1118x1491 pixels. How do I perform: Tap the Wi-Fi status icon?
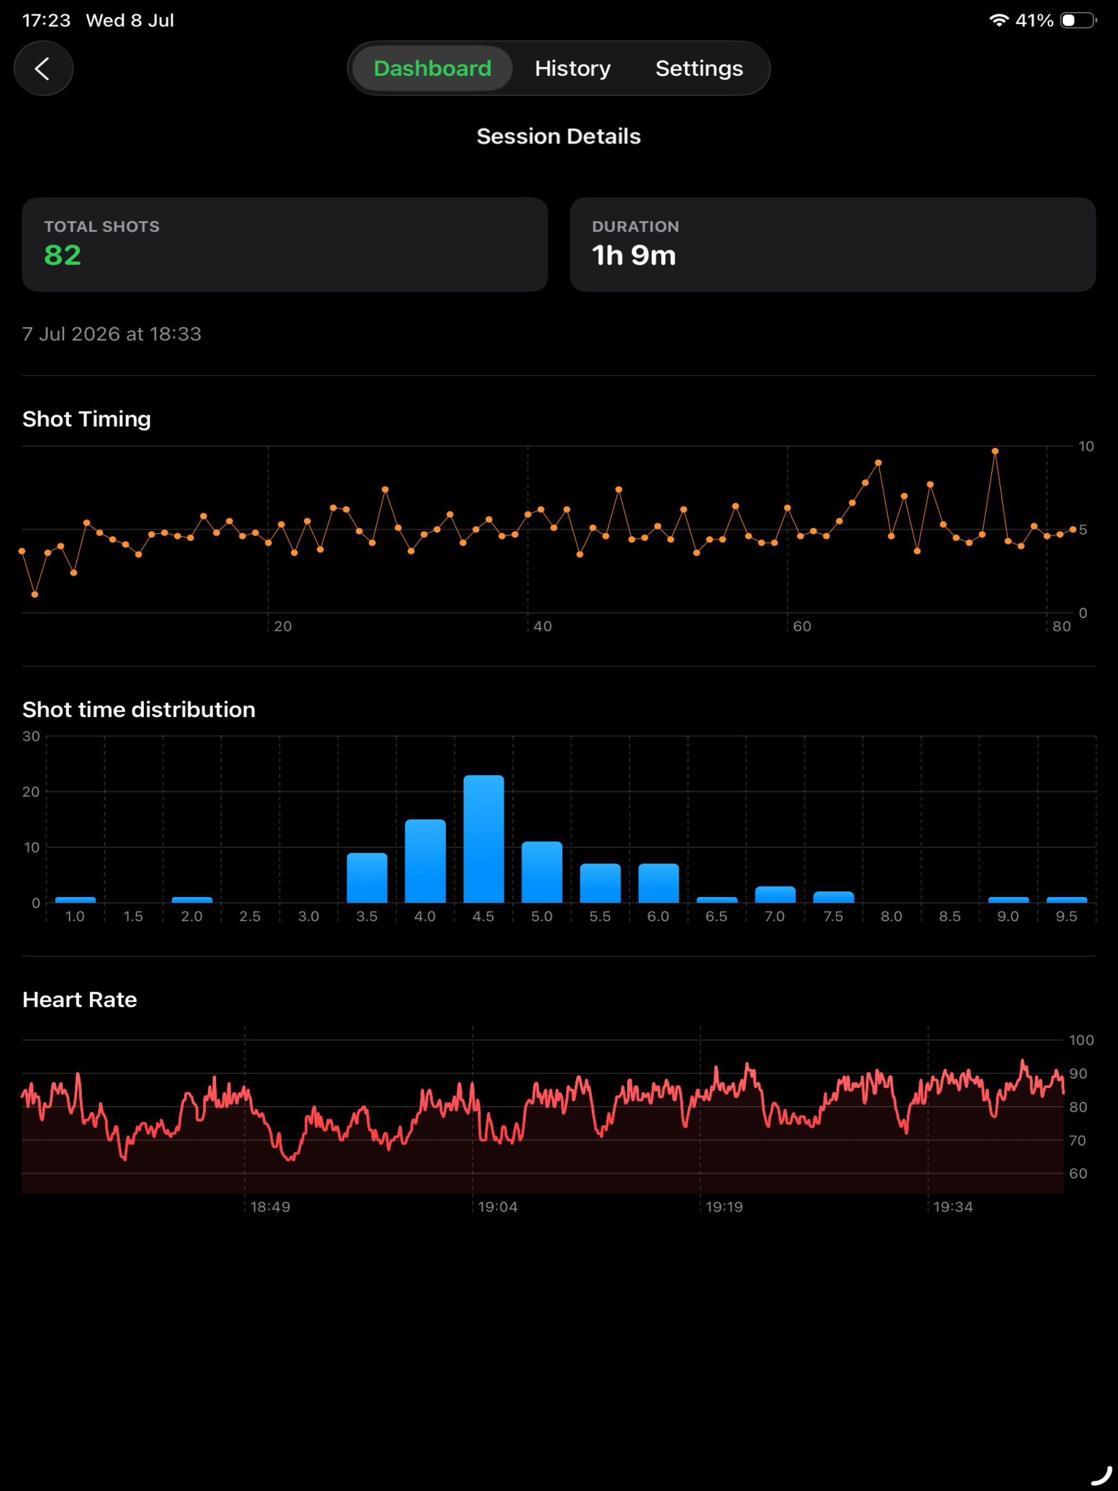coord(998,20)
